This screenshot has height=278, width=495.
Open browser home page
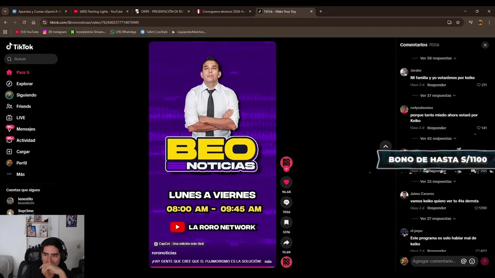(33, 22)
